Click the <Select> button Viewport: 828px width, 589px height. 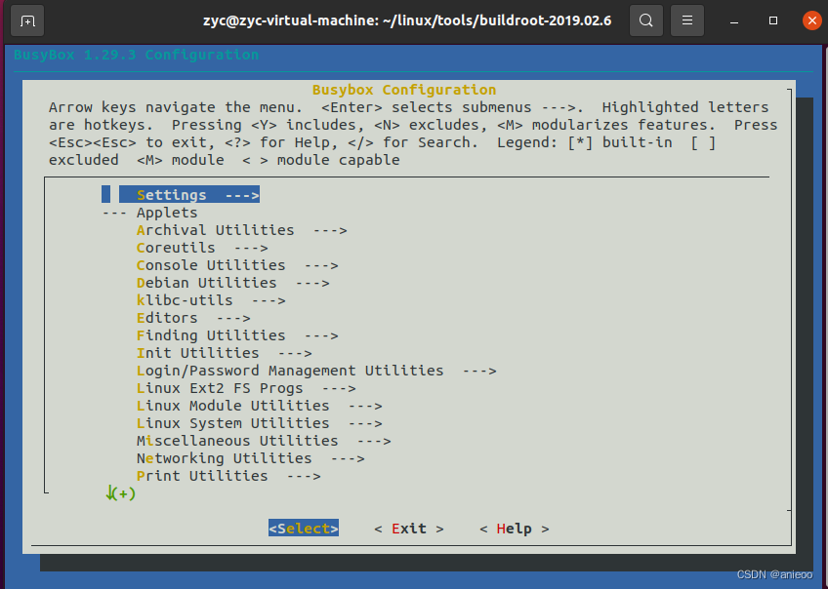pos(304,529)
